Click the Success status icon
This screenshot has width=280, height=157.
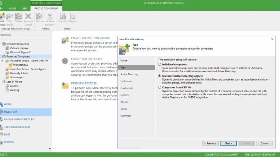tap(7, 86)
